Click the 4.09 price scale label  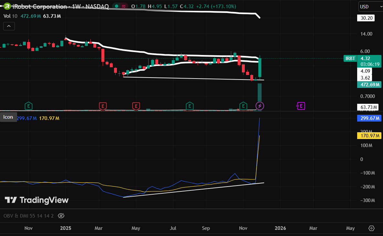(365, 71)
